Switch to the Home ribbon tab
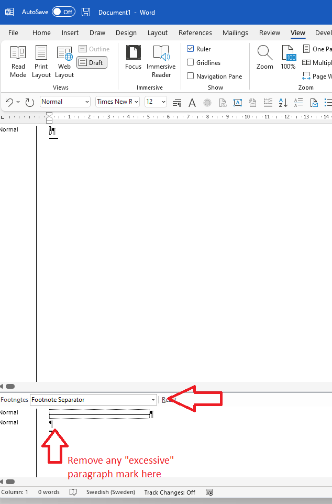 (41, 33)
